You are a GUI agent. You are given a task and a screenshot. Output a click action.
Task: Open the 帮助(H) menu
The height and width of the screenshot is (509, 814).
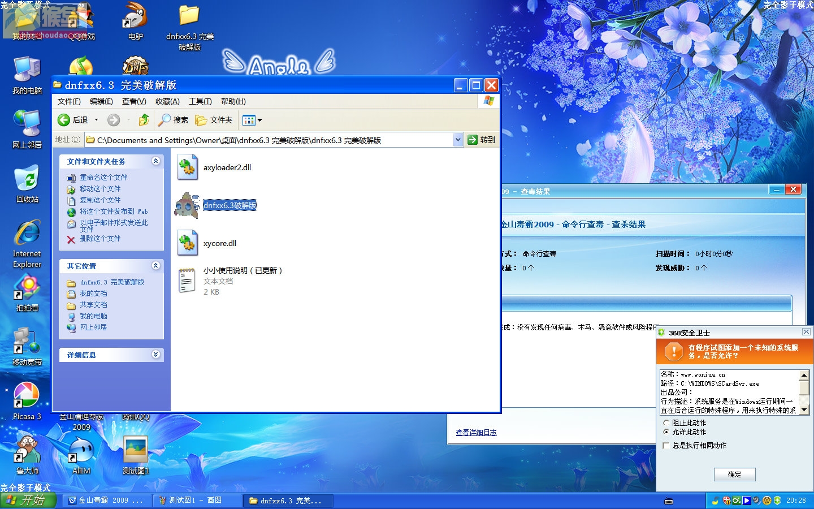(x=233, y=101)
